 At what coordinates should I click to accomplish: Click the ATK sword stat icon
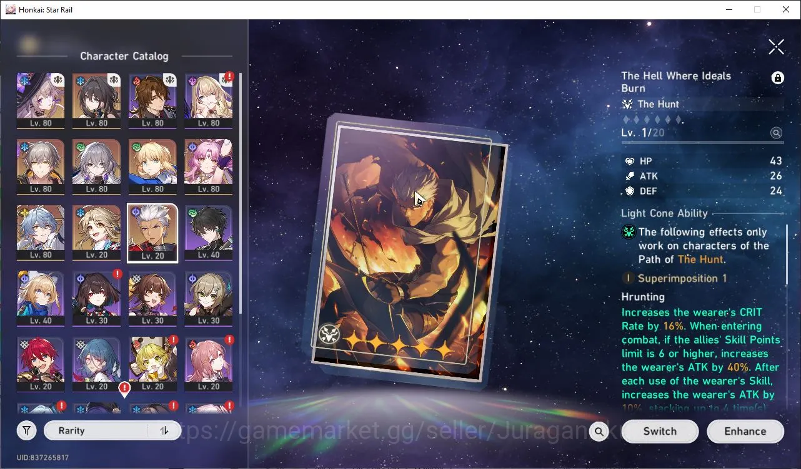(630, 176)
